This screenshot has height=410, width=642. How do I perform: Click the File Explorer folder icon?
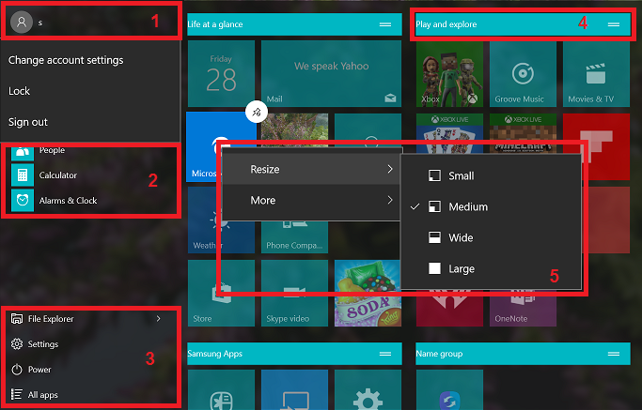17,318
